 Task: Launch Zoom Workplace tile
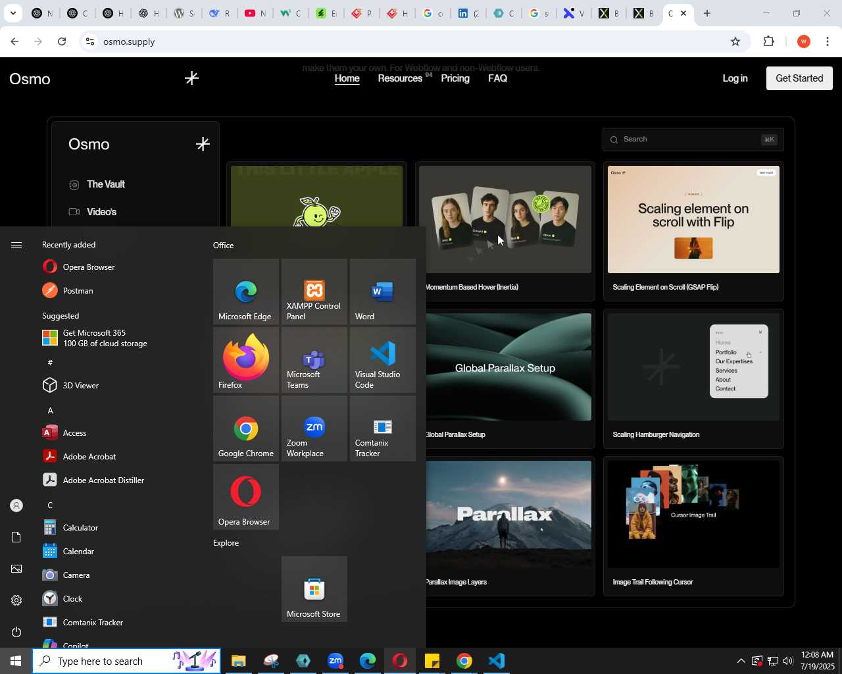pos(314,428)
